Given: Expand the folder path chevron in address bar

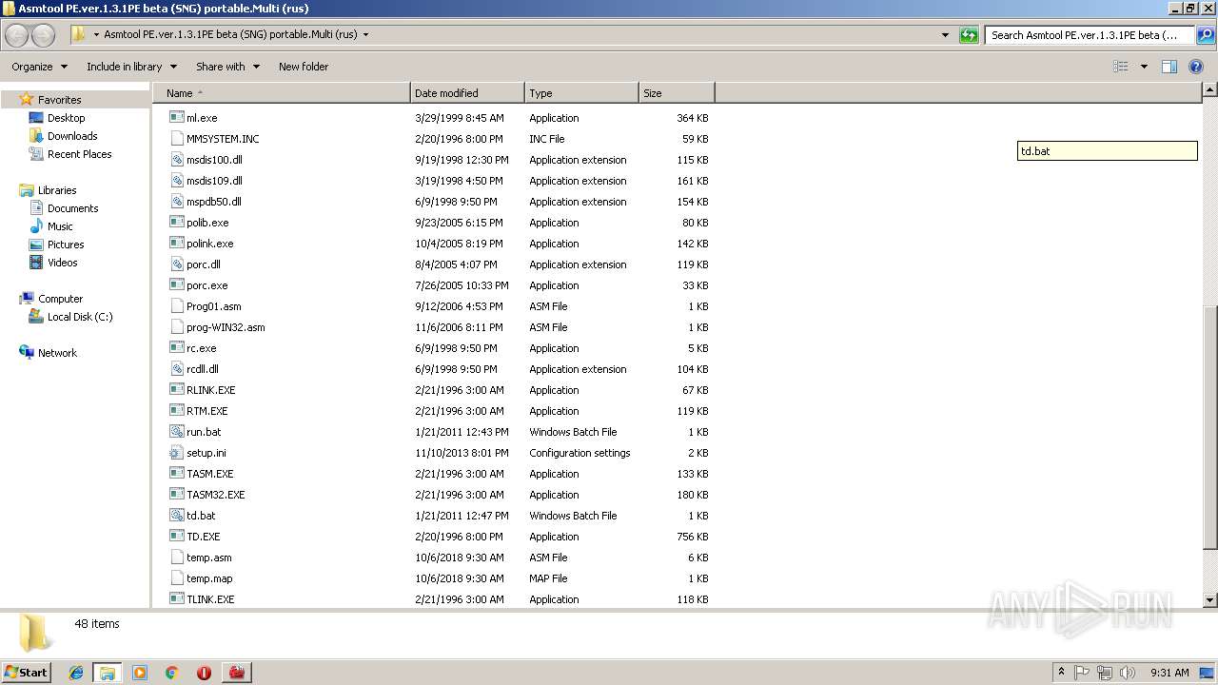Looking at the screenshot, I should 365,35.
